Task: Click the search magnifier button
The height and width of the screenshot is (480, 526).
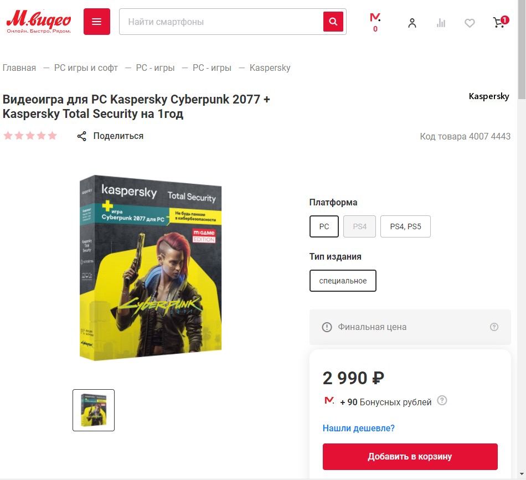Action: (333, 22)
